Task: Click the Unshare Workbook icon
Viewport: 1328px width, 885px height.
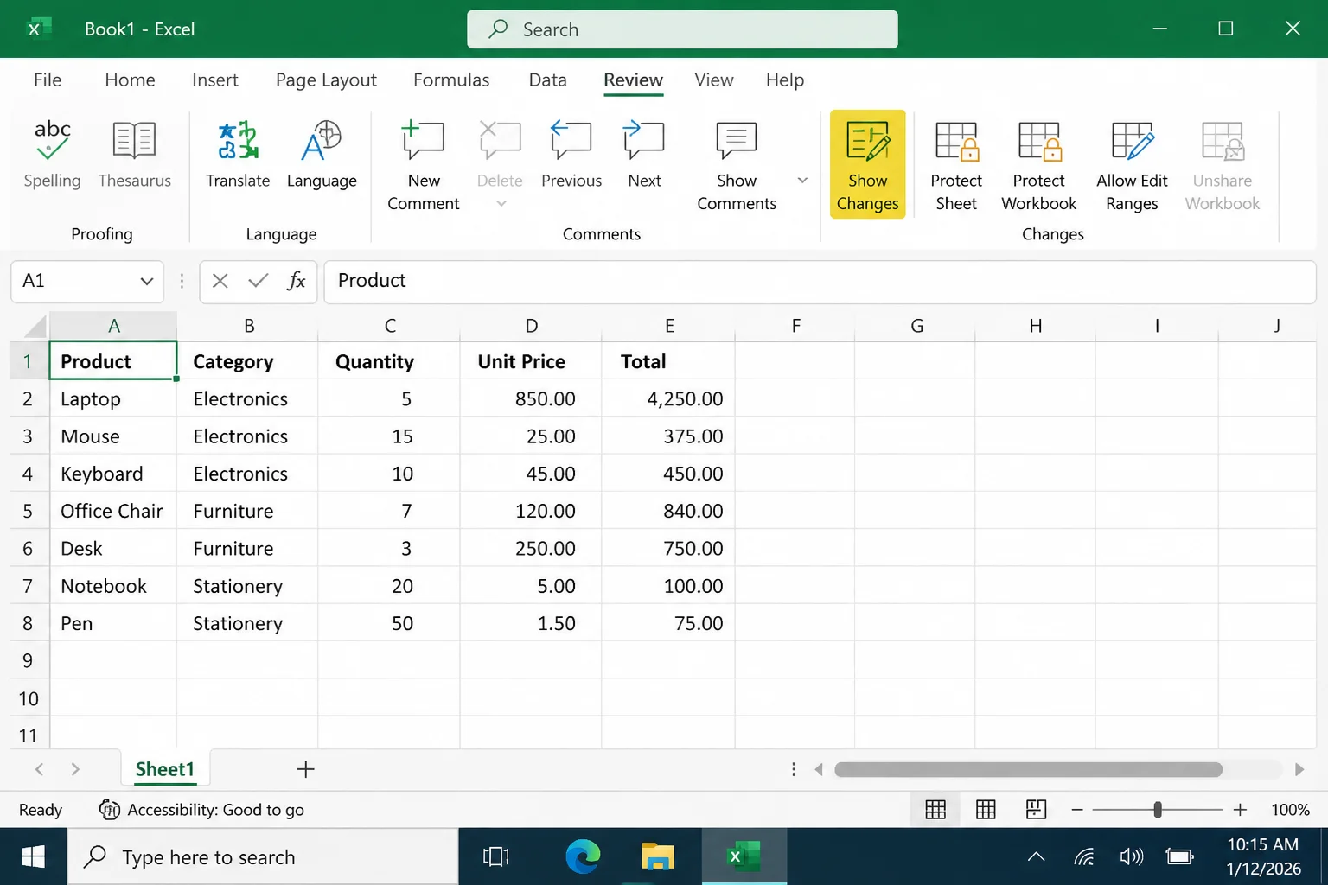Action: pos(1223,141)
